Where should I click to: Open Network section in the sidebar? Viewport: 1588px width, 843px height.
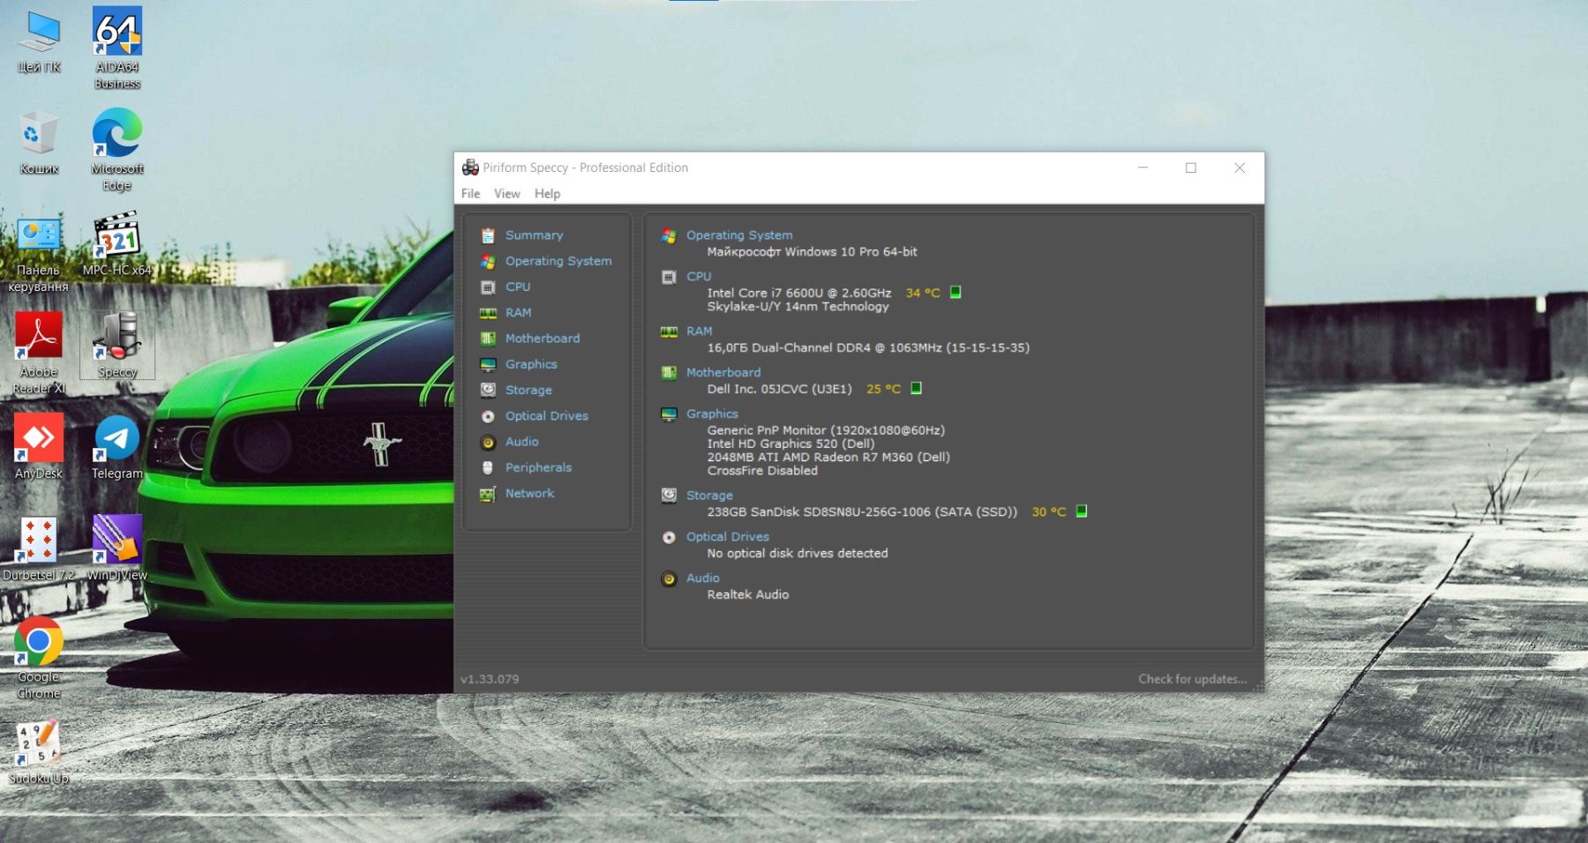coord(529,494)
